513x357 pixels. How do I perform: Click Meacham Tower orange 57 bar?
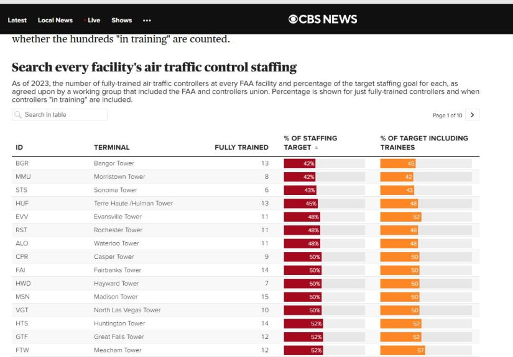(x=402, y=350)
